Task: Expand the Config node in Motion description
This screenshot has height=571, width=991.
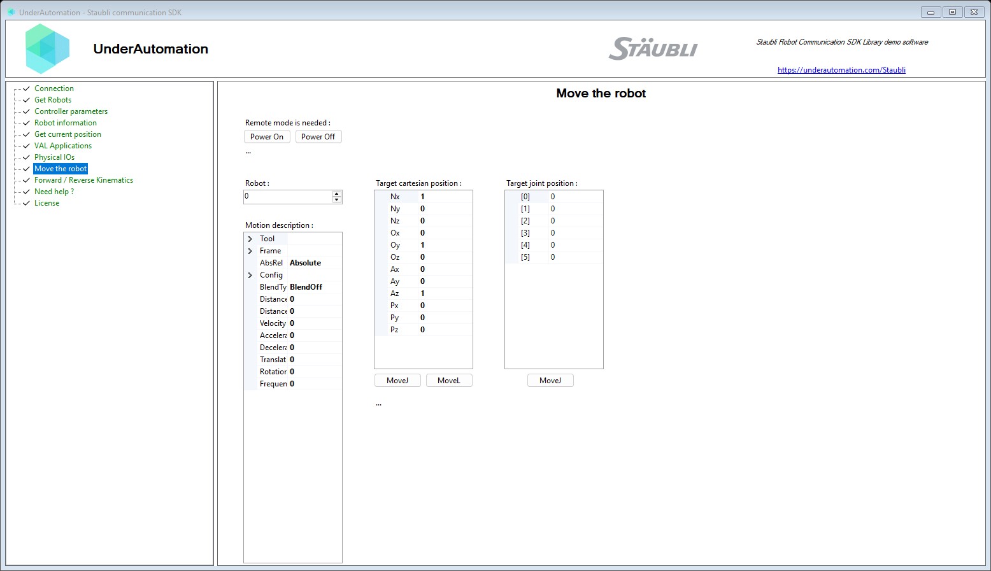Action: pyautogui.click(x=250, y=274)
